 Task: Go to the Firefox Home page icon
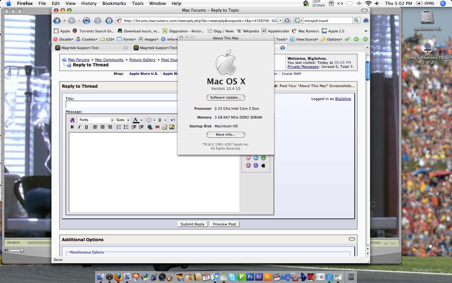pos(109,21)
